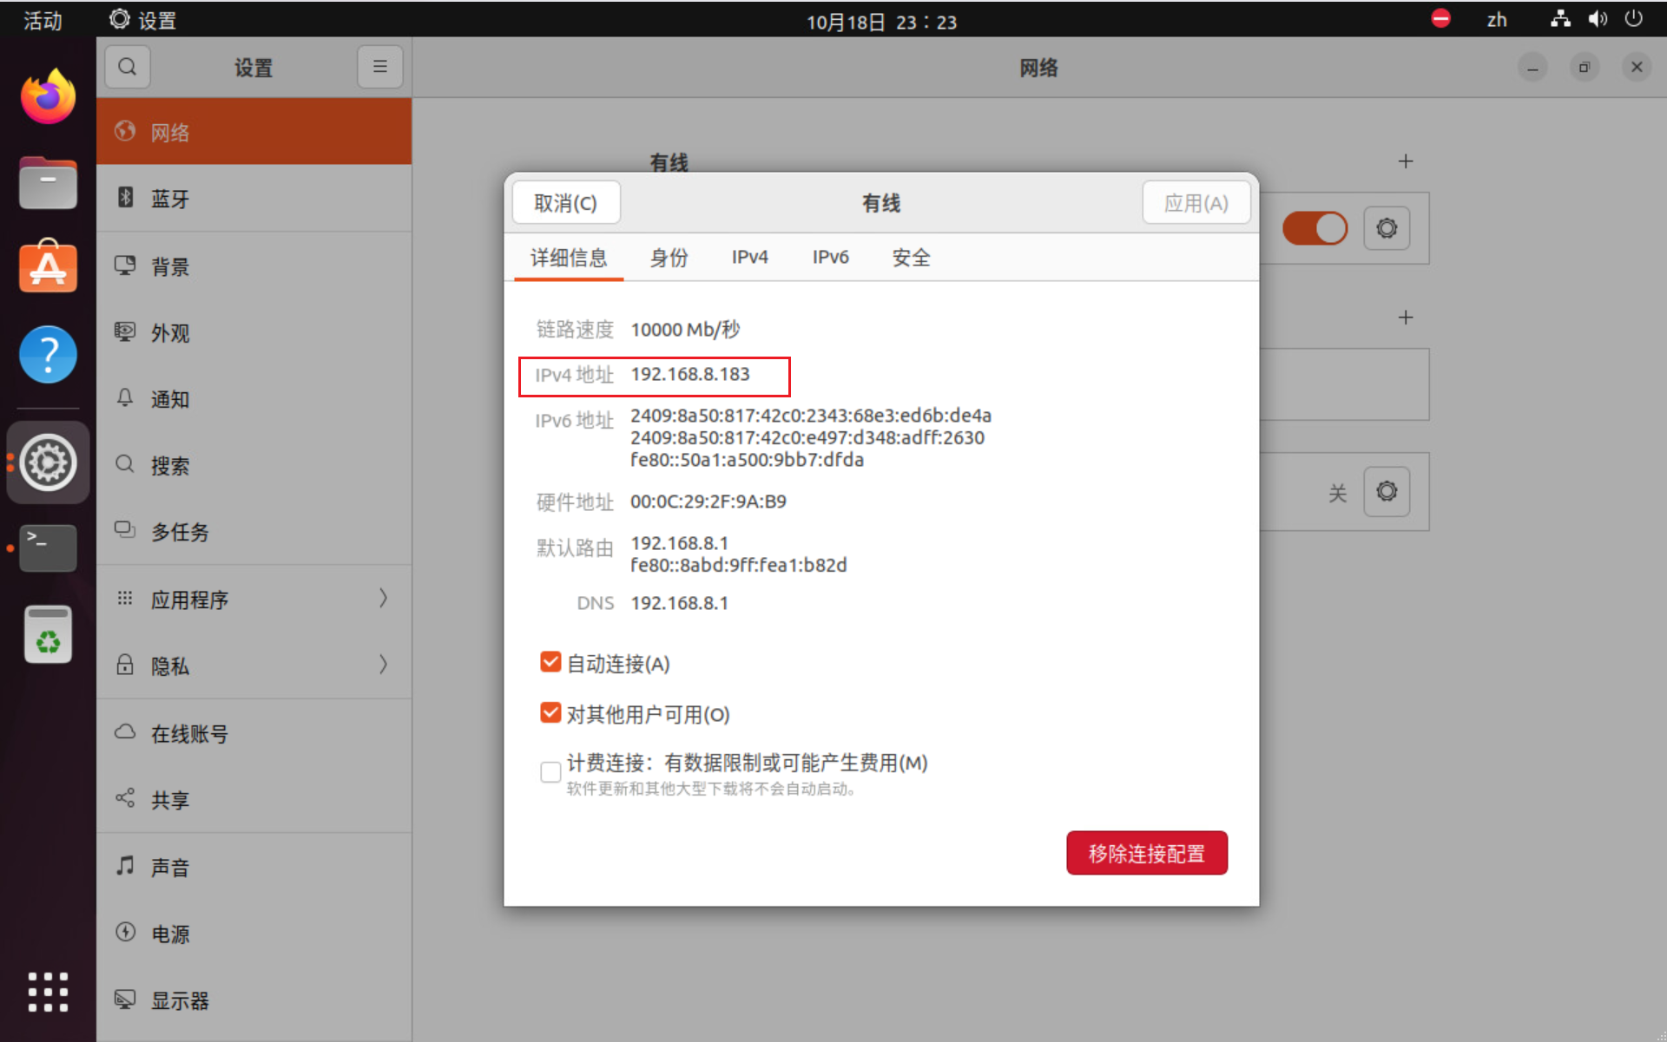Click the search icon in settings header
This screenshot has width=1667, height=1042.
click(127, 67)
